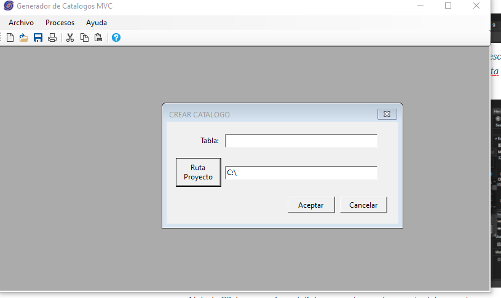Click the Copy toolbar icon
This screenshot has height=298, width=501.
pos(84,38)
